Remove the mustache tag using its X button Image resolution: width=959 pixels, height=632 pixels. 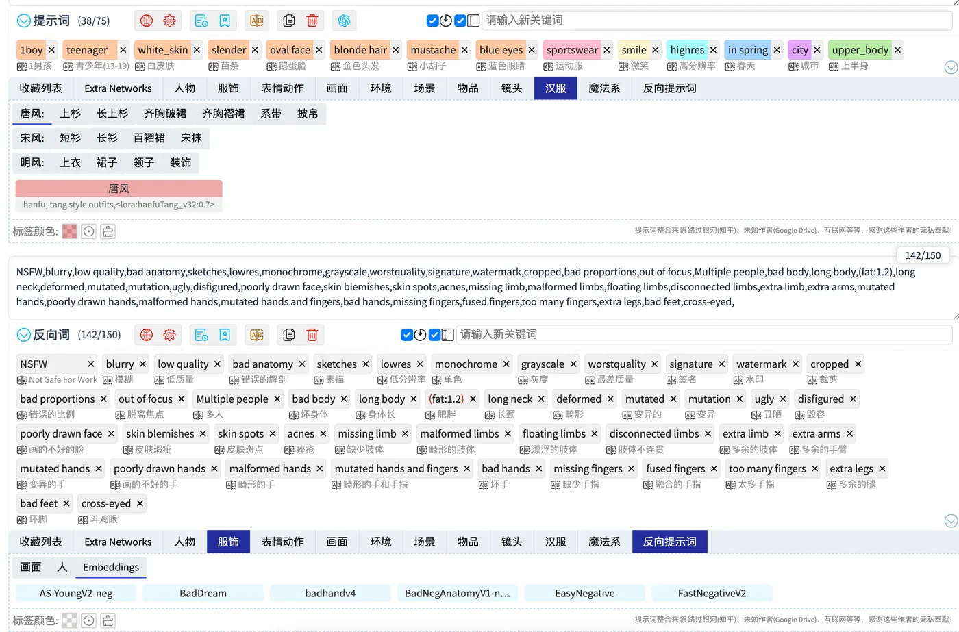[x=464, y=50]
